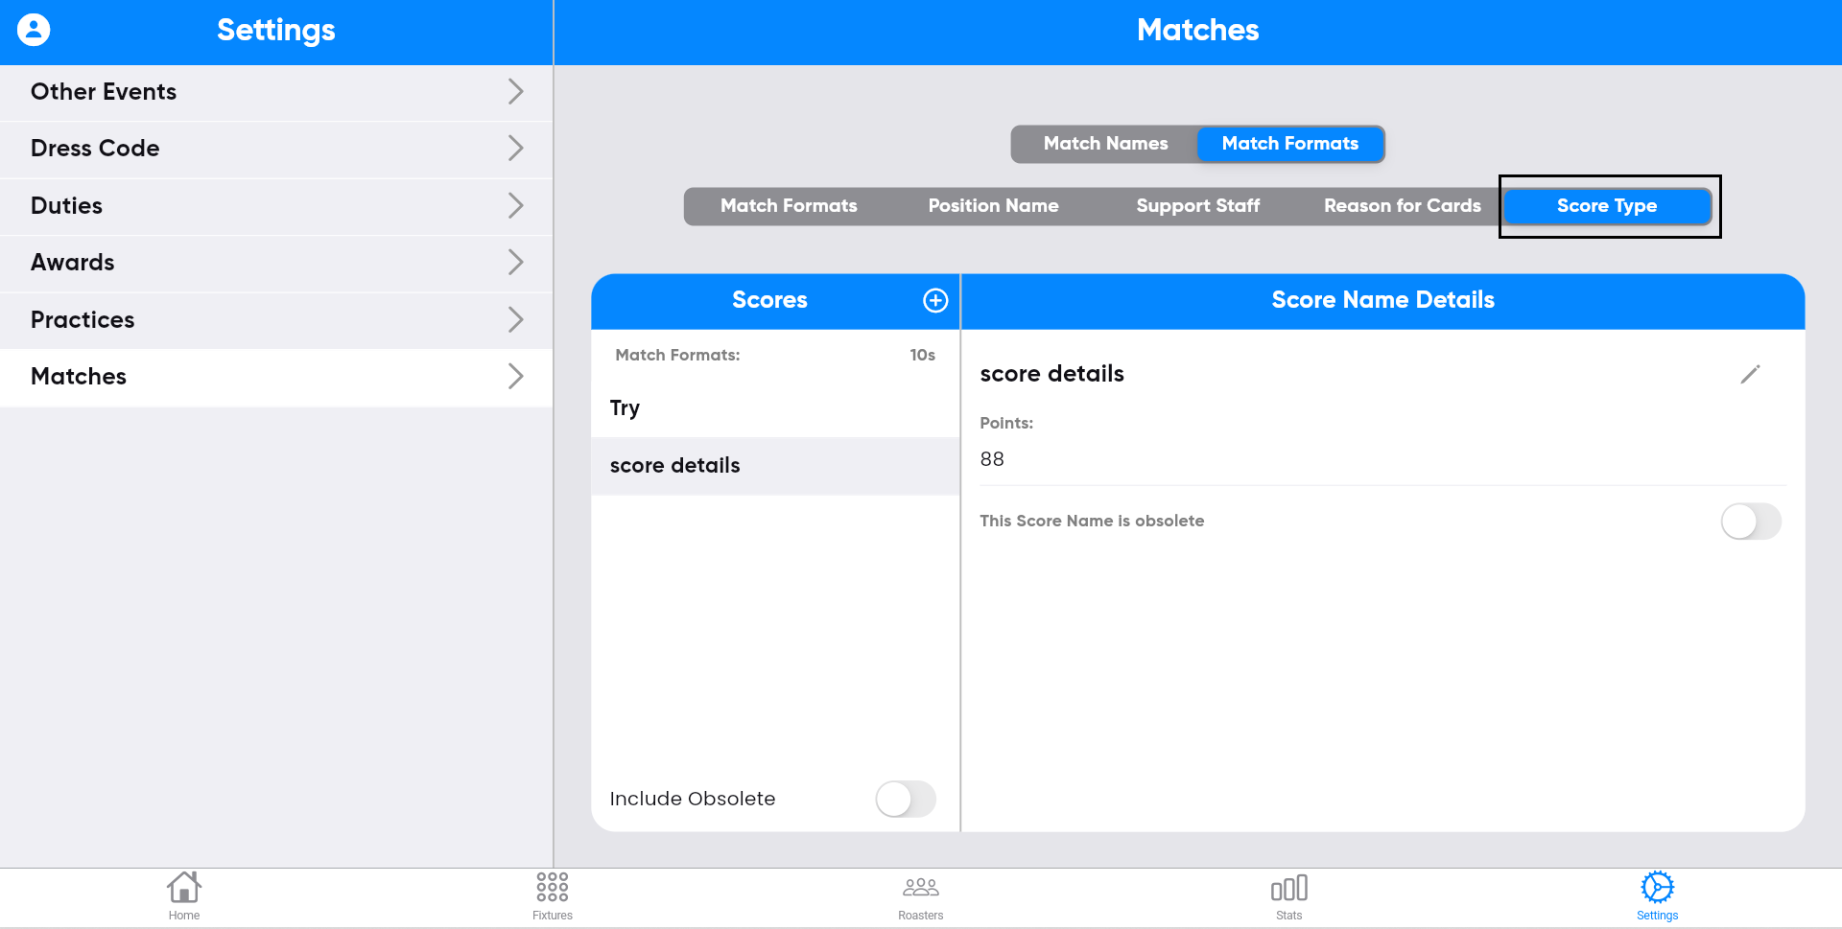Expand Awards settings chevron
Image resolution: width=1842 pixels, height=929 pixels.
coord(515,263)
